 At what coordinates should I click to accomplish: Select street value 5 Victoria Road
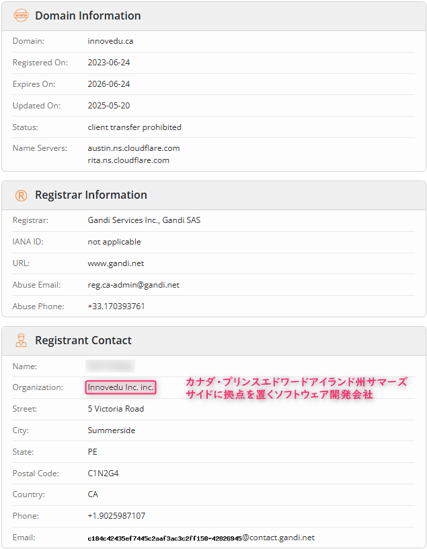pyautogui.click(x=116, y=409)
